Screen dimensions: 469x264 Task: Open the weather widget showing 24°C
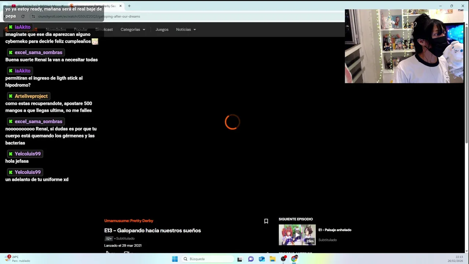[17, 259]
